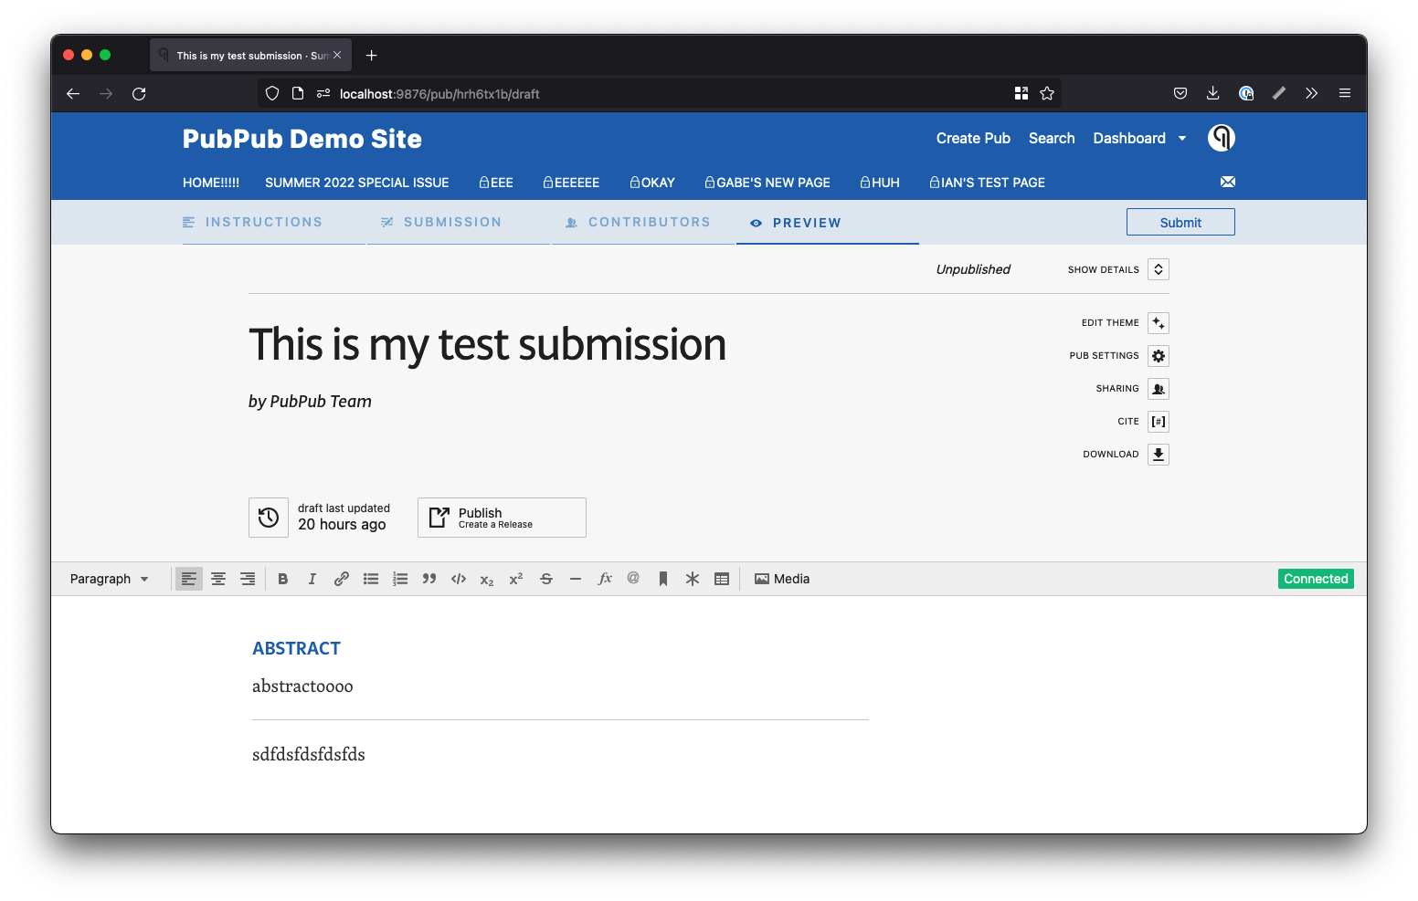Image resolution: width=1418 pixels, height=901 pixels.
Task: Apply subscript formatting to text
Action: point(486,579)
